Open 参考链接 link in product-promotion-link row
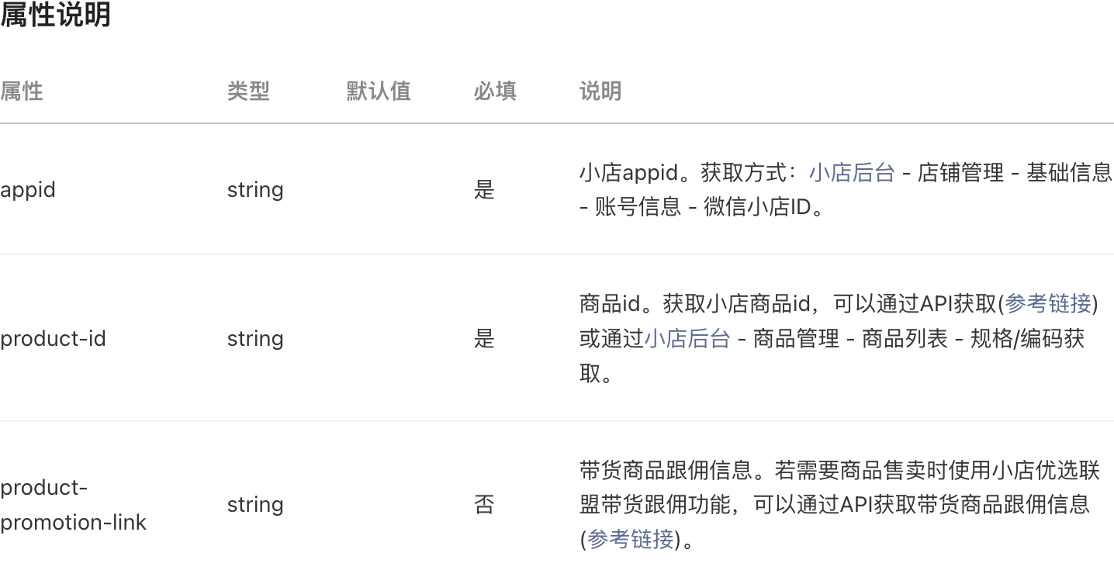This screenshot has width=1114, height=563. [x=631, y=539]
